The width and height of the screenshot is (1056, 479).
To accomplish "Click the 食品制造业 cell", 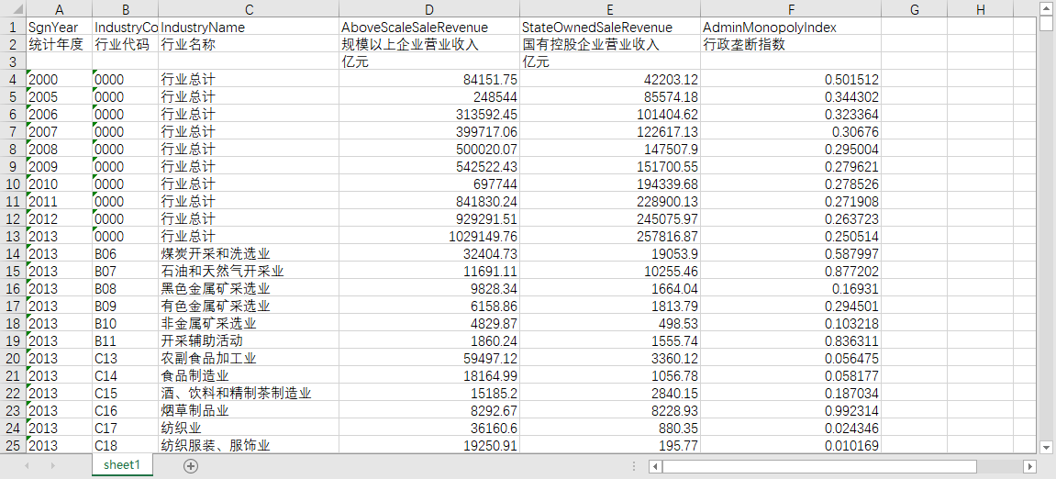I will (250, 375).
